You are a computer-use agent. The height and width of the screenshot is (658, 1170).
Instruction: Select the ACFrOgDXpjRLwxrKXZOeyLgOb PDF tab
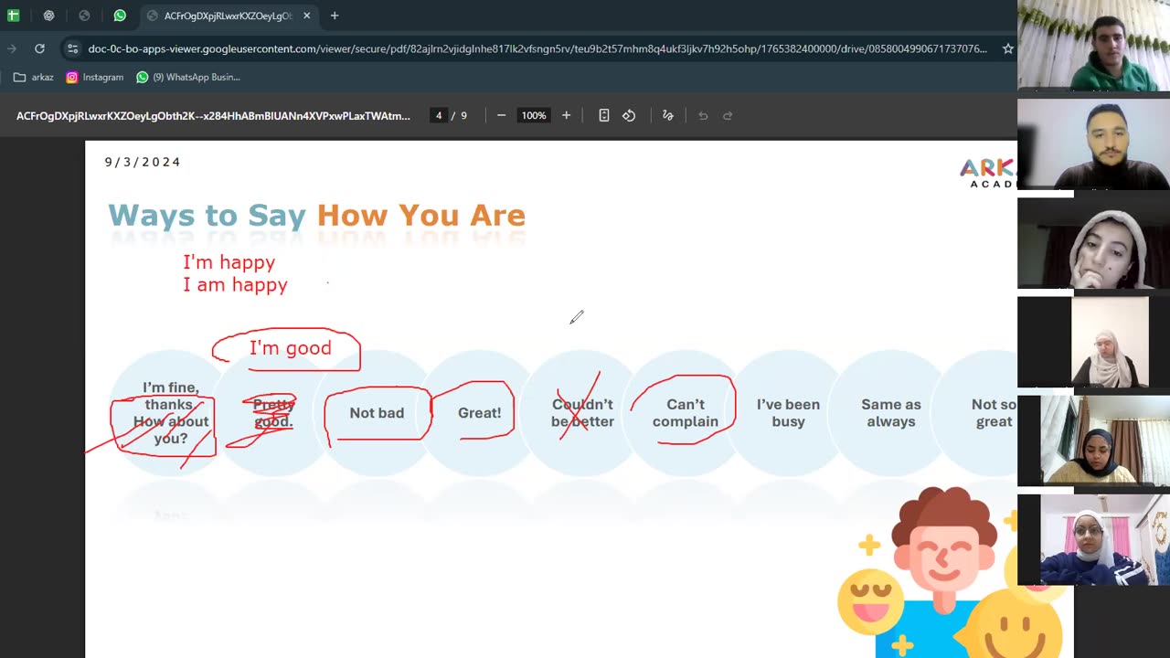click(228, 16)
